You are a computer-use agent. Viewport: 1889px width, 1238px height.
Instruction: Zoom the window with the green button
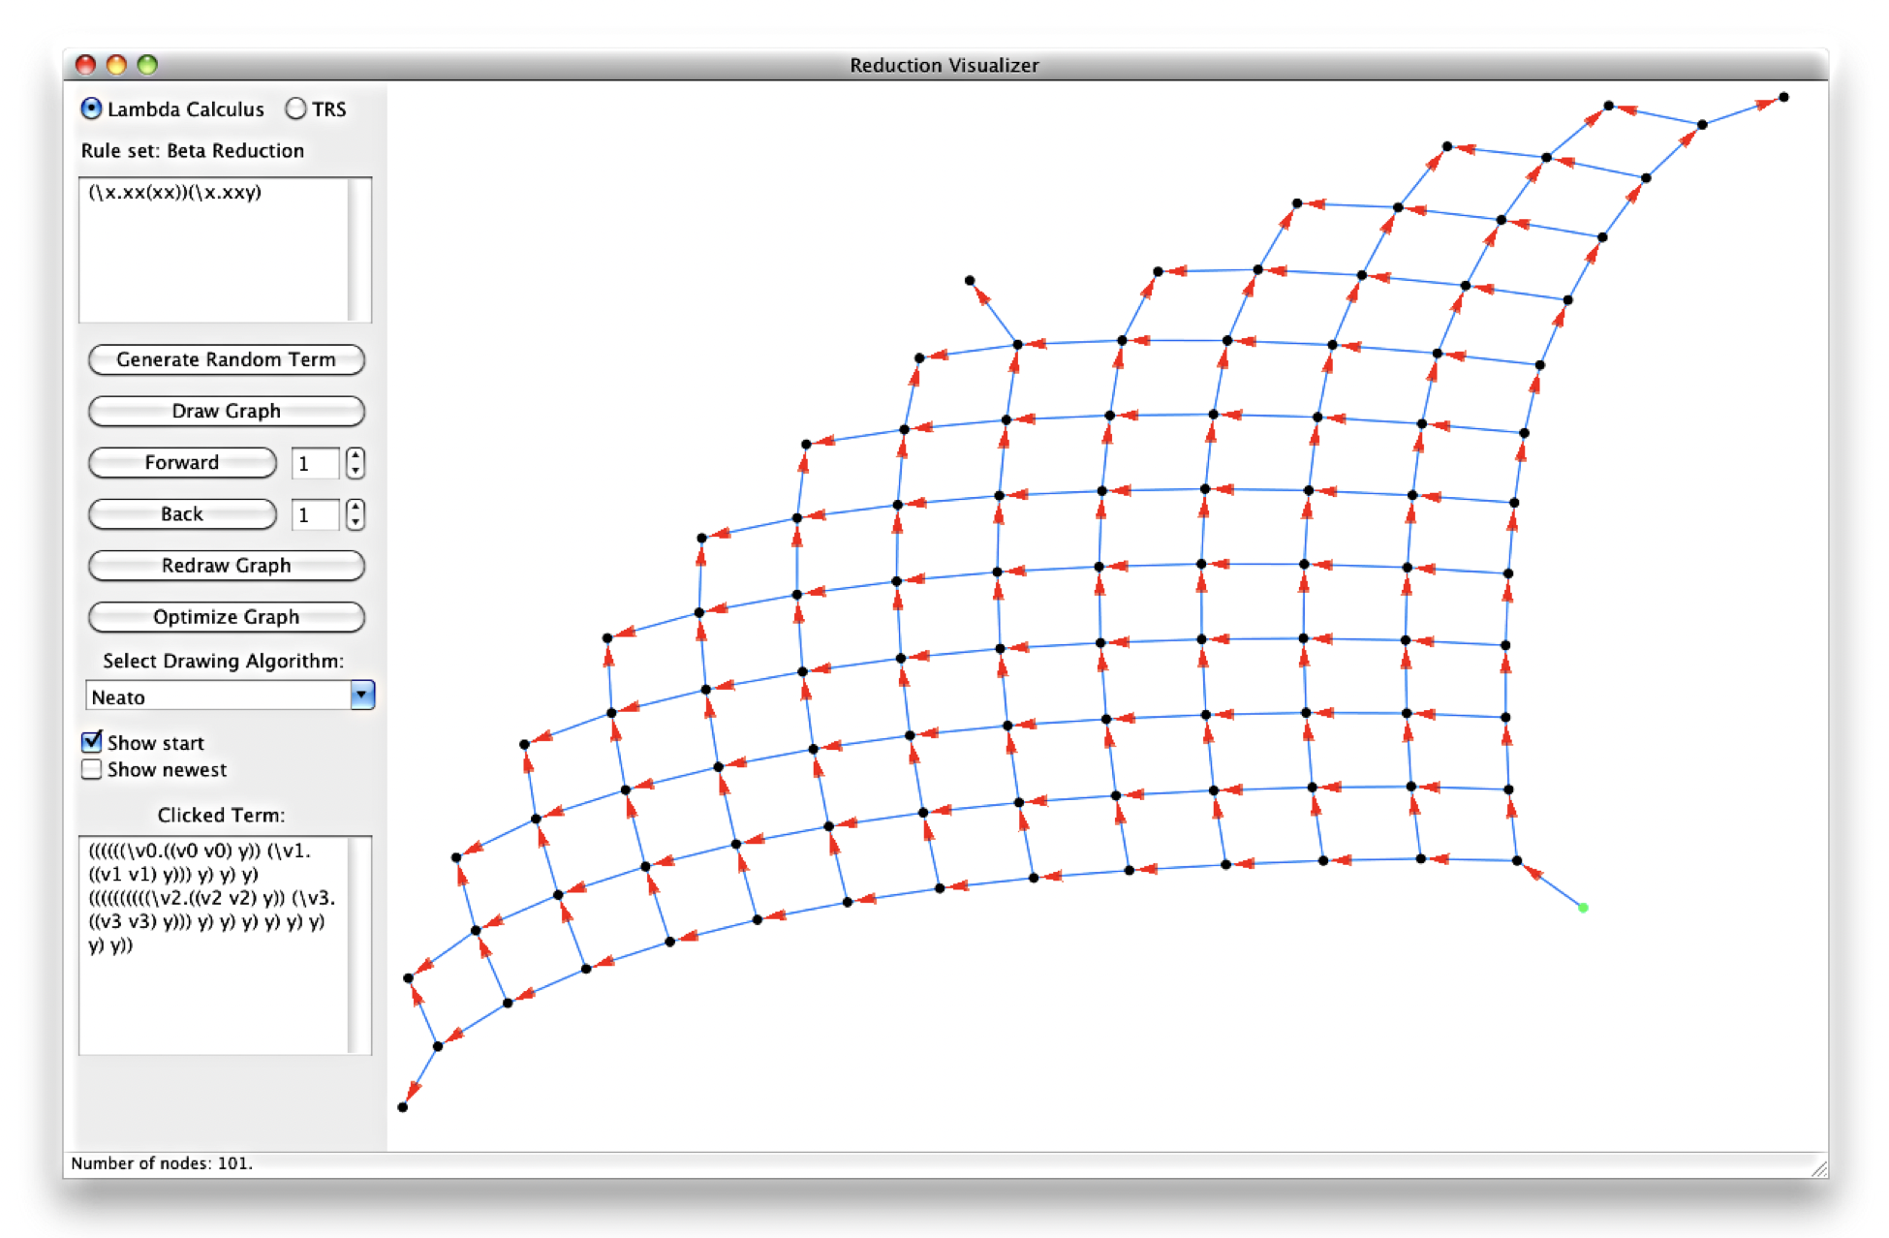pos(147,65)
